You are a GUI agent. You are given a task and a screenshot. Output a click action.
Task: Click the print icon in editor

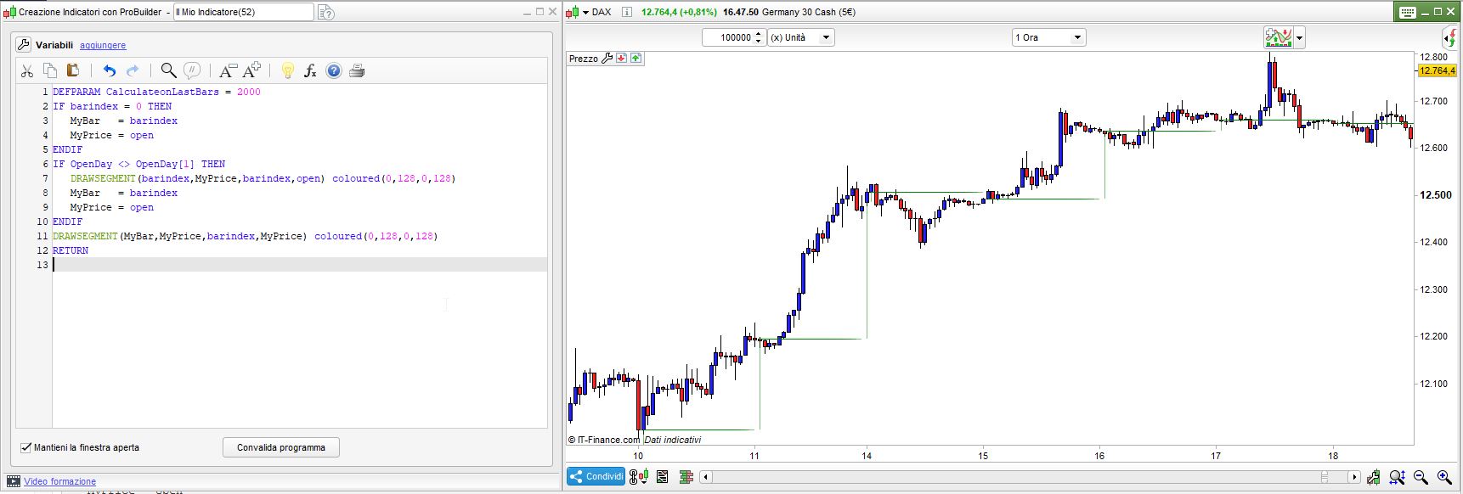(x=357, y=71)
